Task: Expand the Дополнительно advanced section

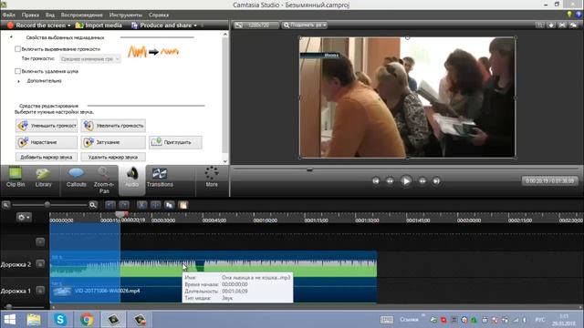Action: 18,81
